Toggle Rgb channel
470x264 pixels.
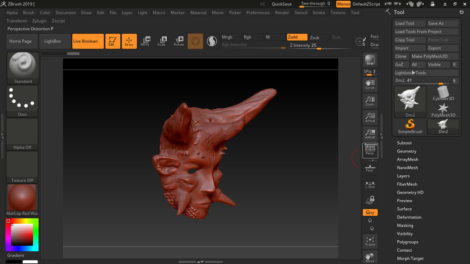[253, 37]
